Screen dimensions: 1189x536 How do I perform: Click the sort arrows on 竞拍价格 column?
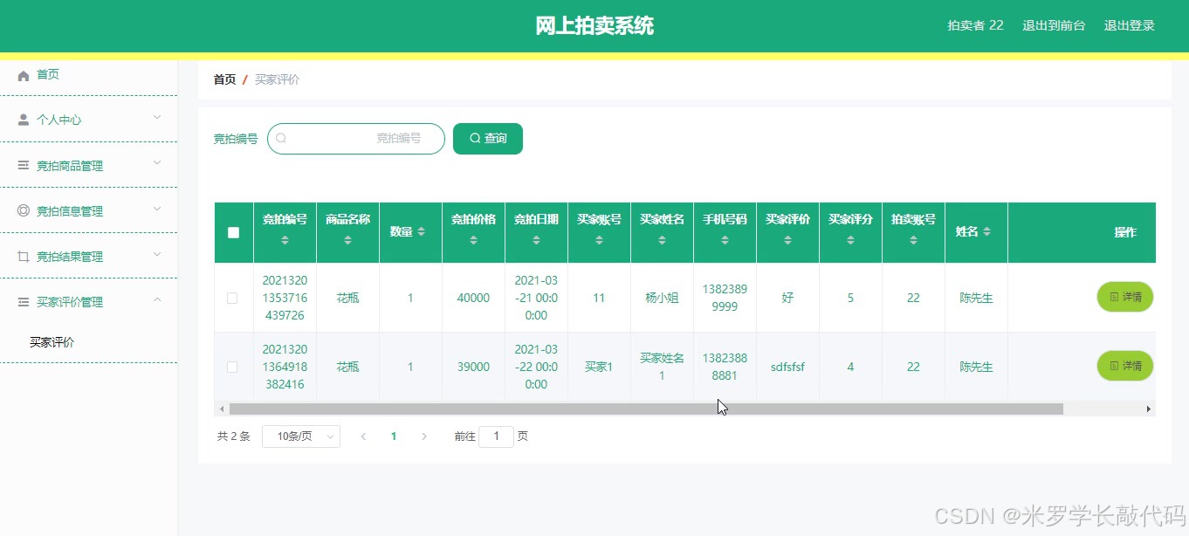pyautogui.click(x=473, y=240)
